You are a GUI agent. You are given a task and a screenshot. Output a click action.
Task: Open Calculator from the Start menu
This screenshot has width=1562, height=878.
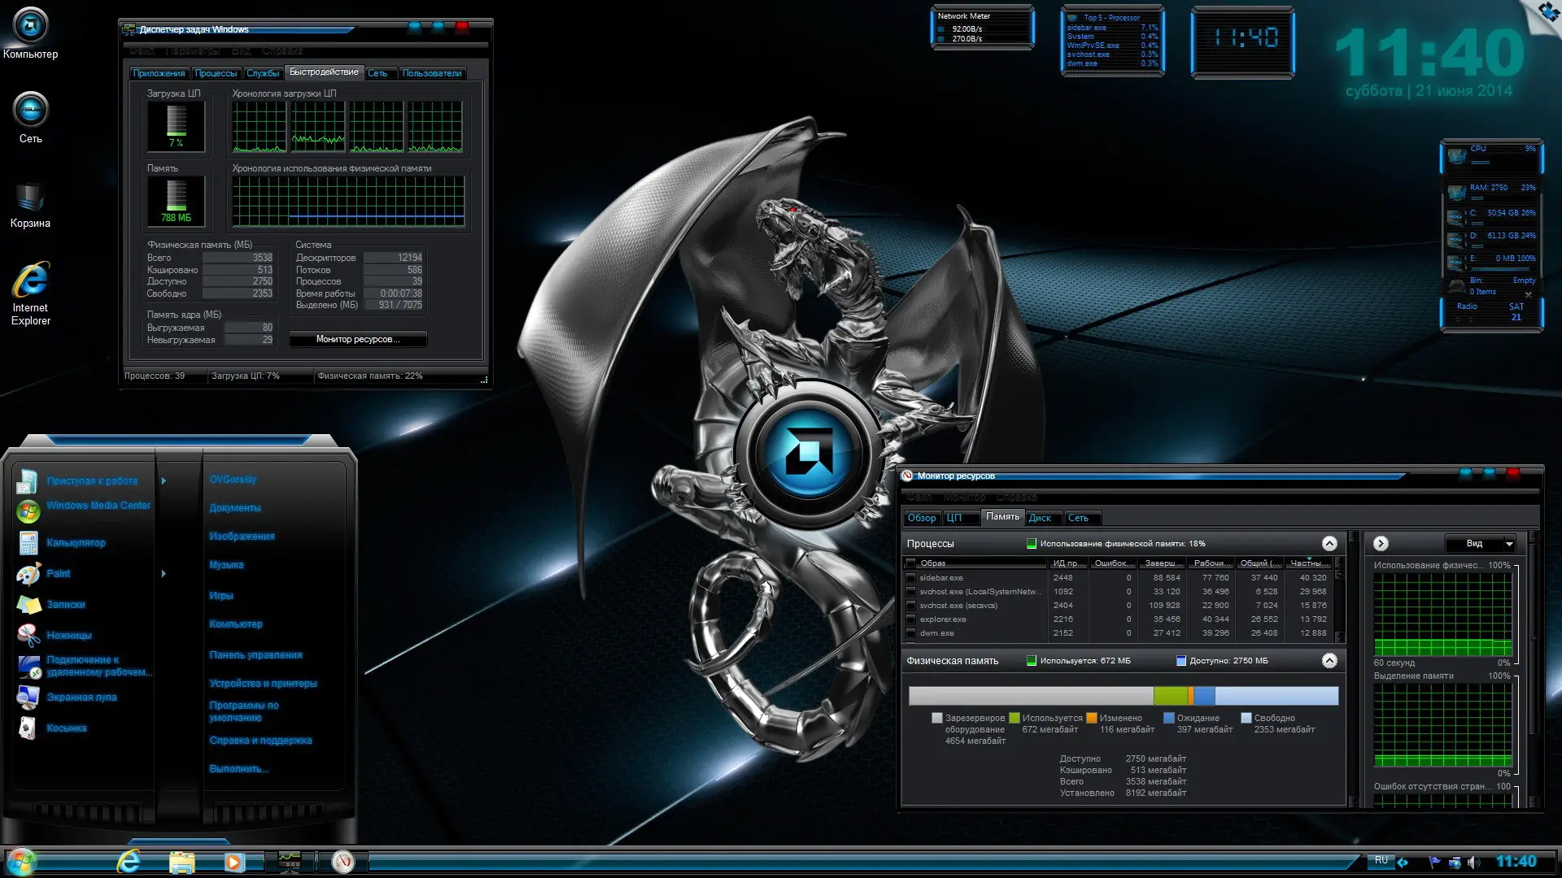[x=75, y=543]
